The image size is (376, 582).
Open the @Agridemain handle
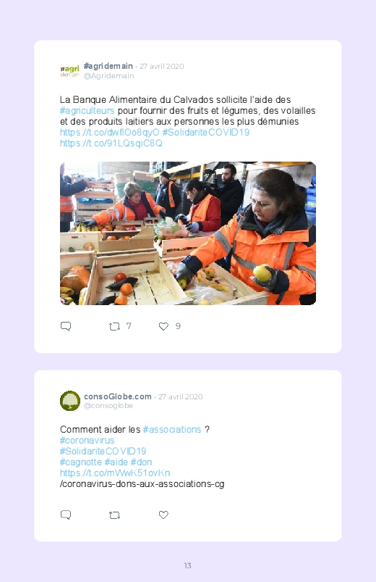pos(109,75)
